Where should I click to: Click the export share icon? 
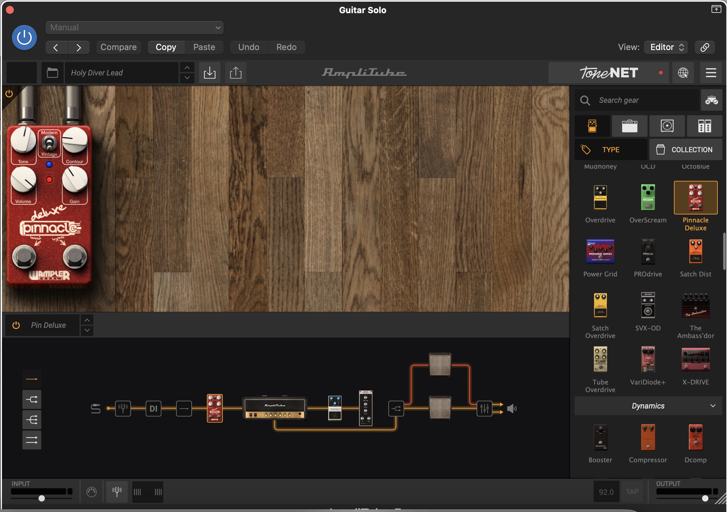point(236,72)
